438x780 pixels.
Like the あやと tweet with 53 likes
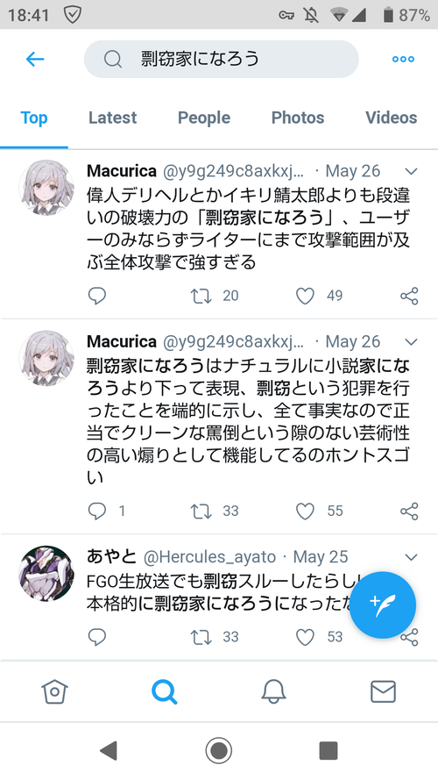(x=305, y=637)
